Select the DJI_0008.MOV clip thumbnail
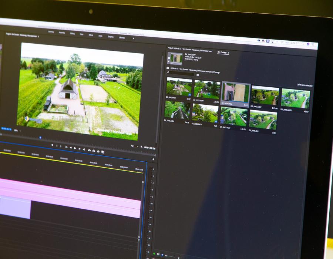The image size is (333, 259). [x=296, y=99]
